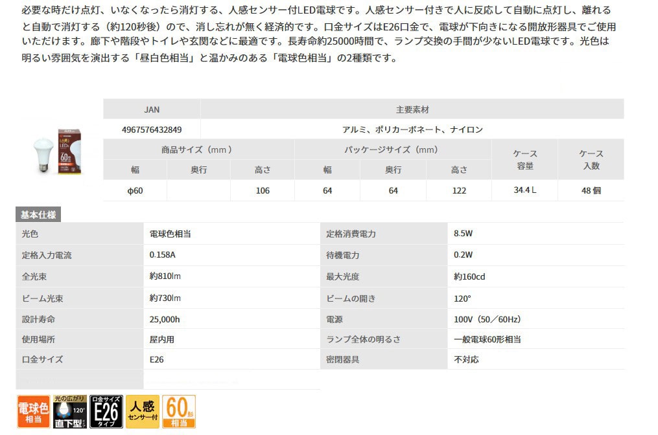Click the JAN column header
The width and height of the screenshot is (658, 435).
click(152, 109)
